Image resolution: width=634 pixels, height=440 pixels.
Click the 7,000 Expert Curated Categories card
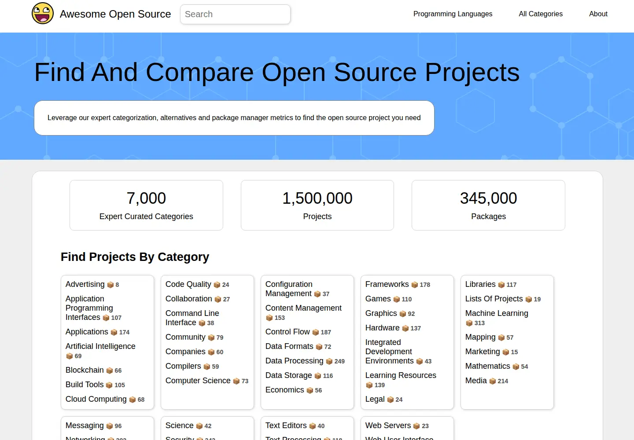146,205
